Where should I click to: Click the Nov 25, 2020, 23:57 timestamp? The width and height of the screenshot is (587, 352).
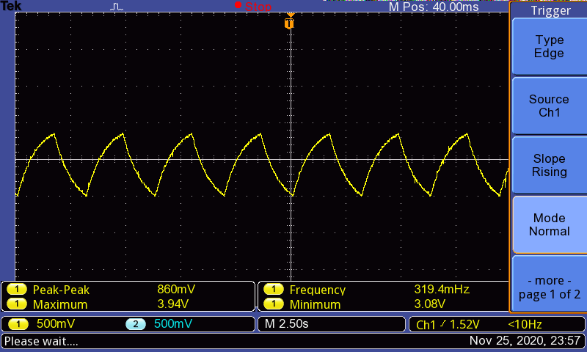pyautogui.click(x=525, y=341)
